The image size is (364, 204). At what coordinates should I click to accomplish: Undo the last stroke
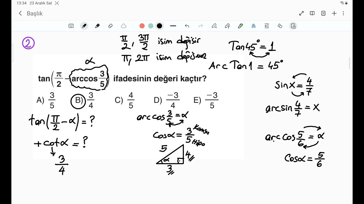click(187, 26)
